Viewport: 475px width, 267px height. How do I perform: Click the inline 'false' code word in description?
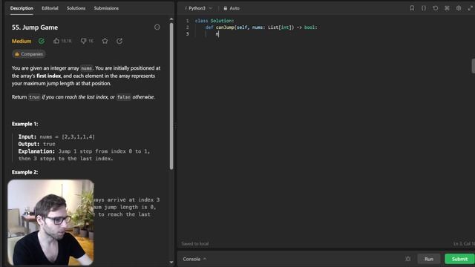point(124,97)
